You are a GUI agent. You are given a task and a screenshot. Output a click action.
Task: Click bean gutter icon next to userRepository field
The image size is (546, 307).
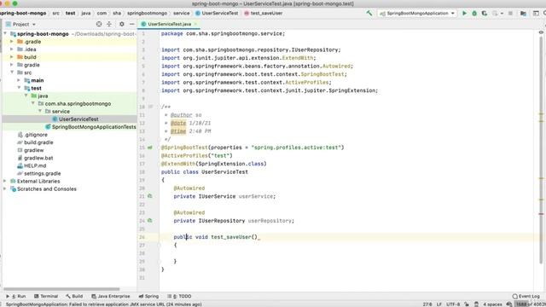click(x=150, y=221)
